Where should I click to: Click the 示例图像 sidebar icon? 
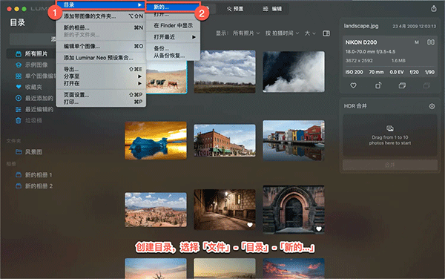(x=19, y=65)
